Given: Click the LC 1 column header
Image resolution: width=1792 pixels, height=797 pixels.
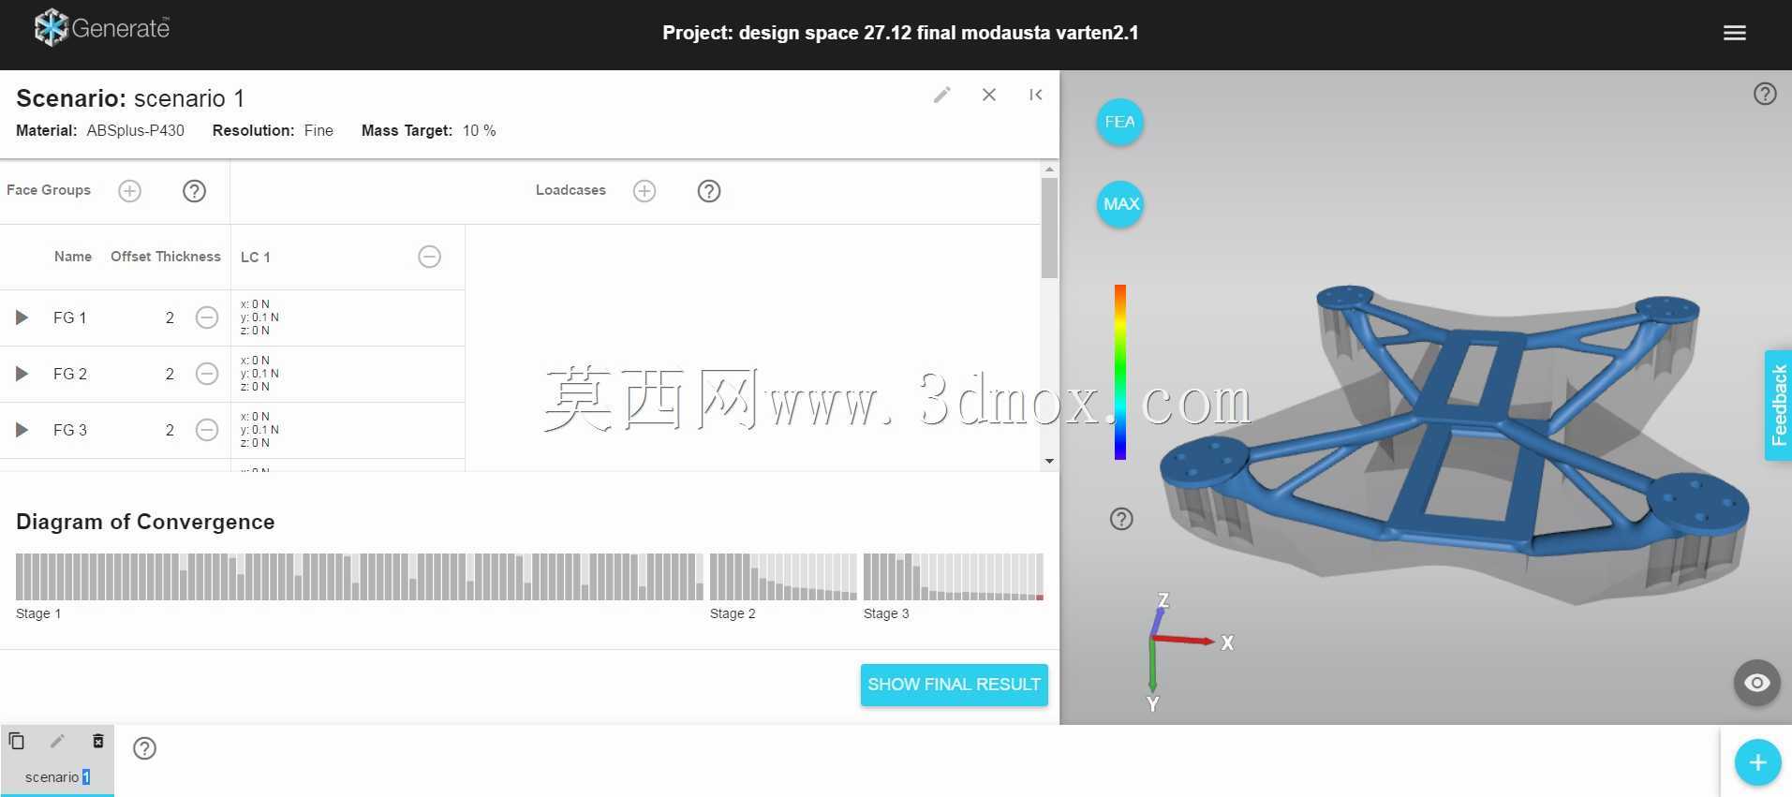Looking at the screenshot, I should click(256, 257).
